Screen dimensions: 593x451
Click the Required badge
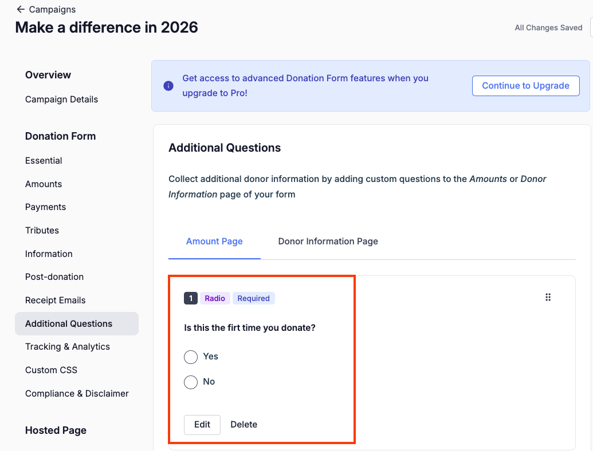(x=253, y=298)
